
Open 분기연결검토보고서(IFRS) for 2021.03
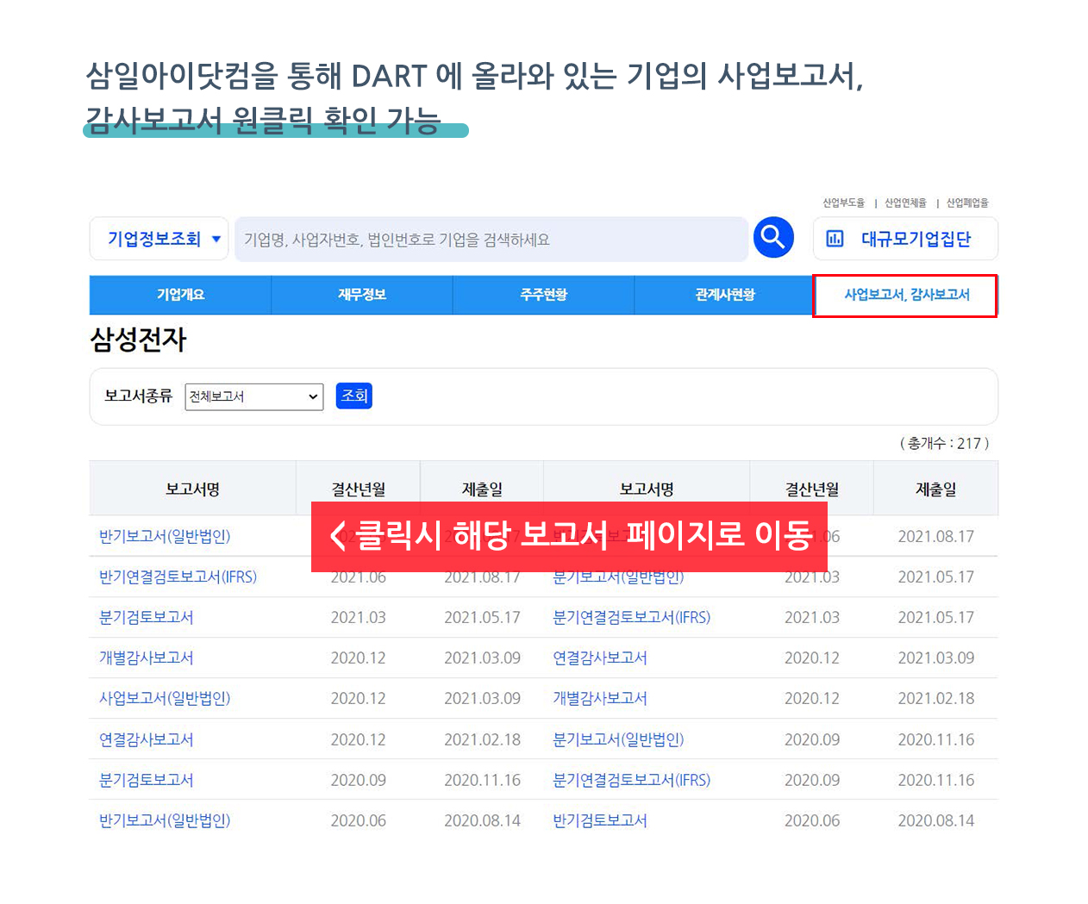point(632,617)
